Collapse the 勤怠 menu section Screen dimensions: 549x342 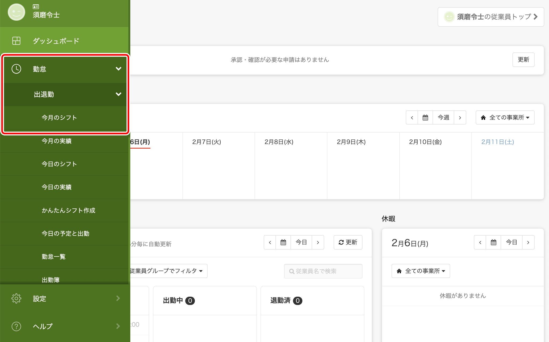118,69
